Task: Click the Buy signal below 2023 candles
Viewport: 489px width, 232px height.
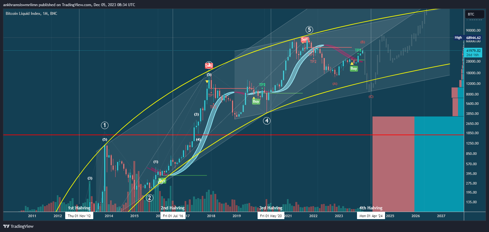Action: 354,68
